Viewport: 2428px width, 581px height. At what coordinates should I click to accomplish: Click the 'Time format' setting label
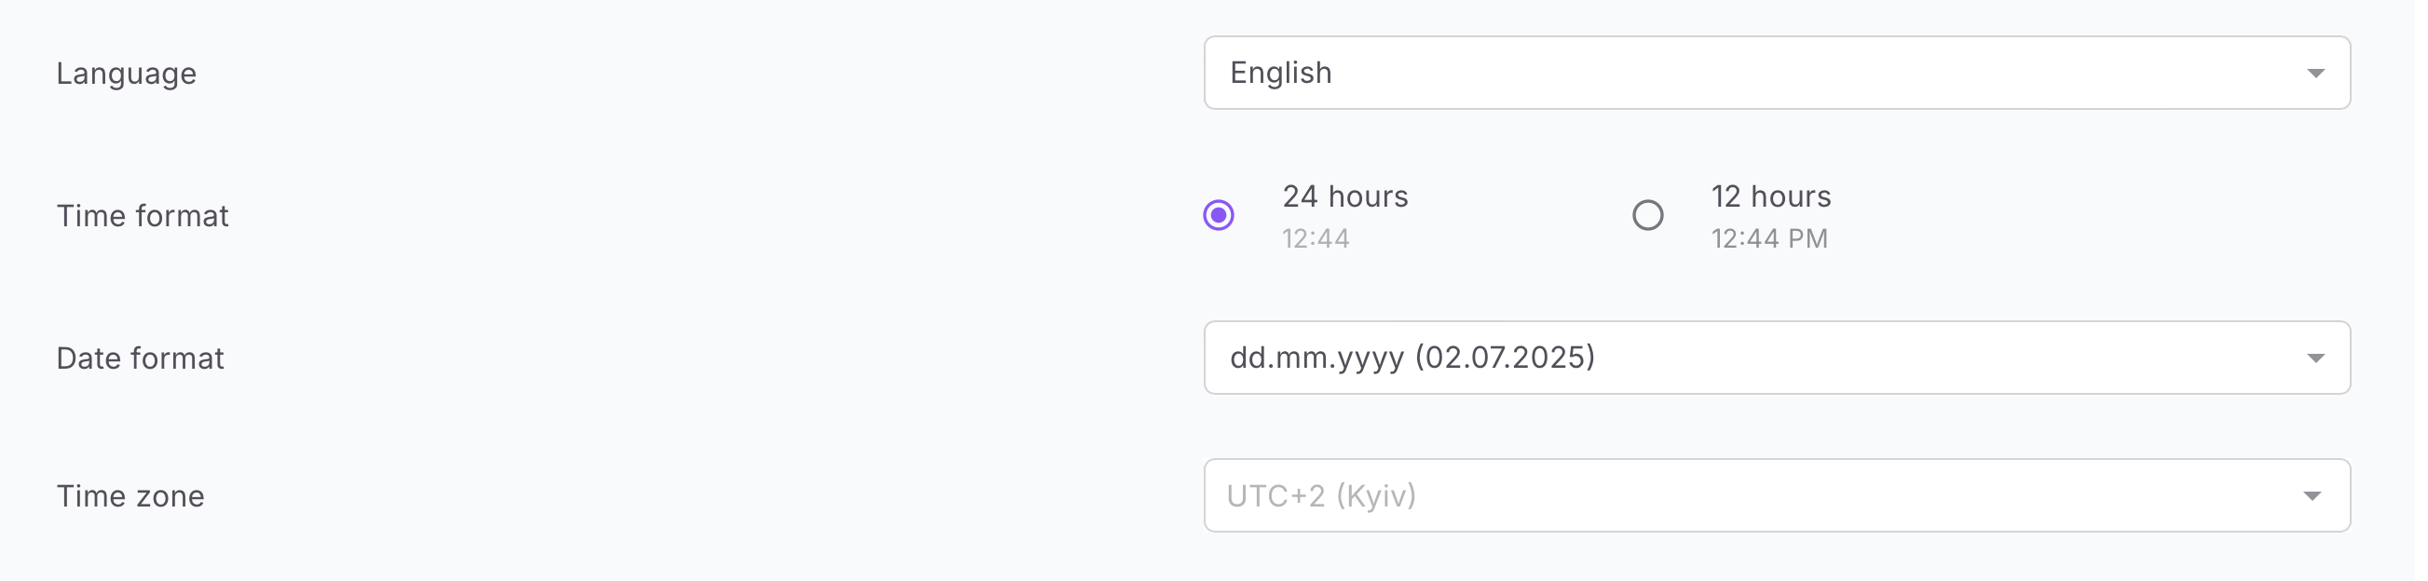point(143,217)
